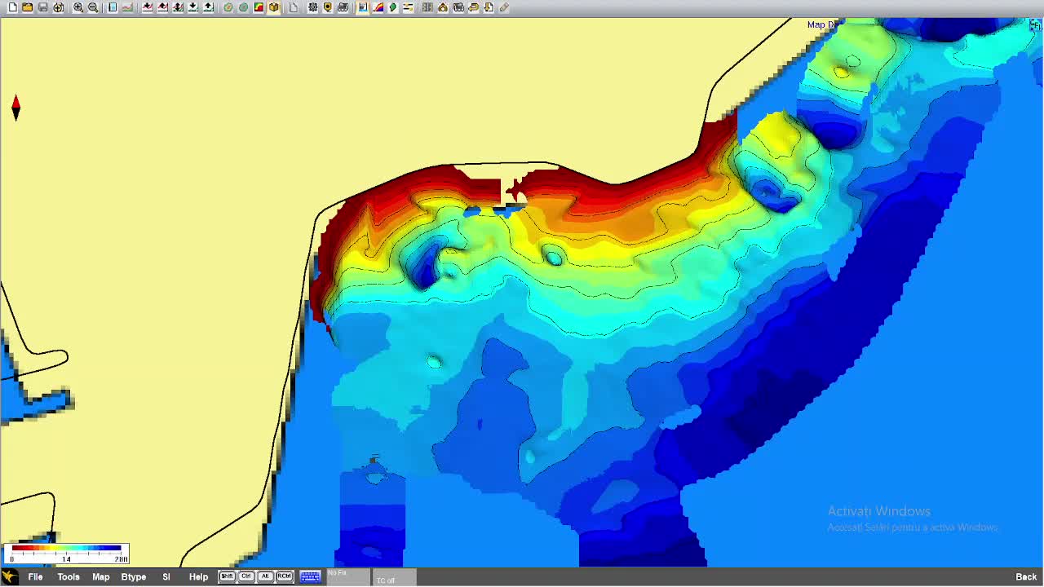This screenshot has height=587, width=1044.
Task: Click the New file icon
Action: [12, 7]
